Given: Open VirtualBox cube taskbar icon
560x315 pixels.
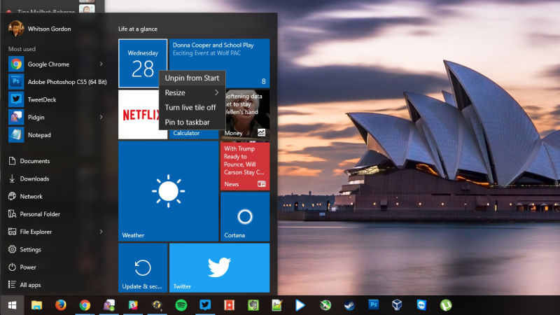Looking at the screenshot, I should [x=397, y=305].
